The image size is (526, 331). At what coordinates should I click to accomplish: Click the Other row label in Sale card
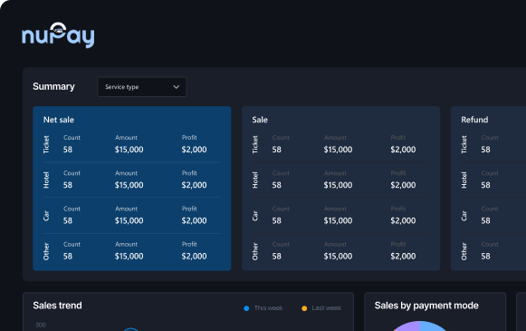(x=255, y=251)
